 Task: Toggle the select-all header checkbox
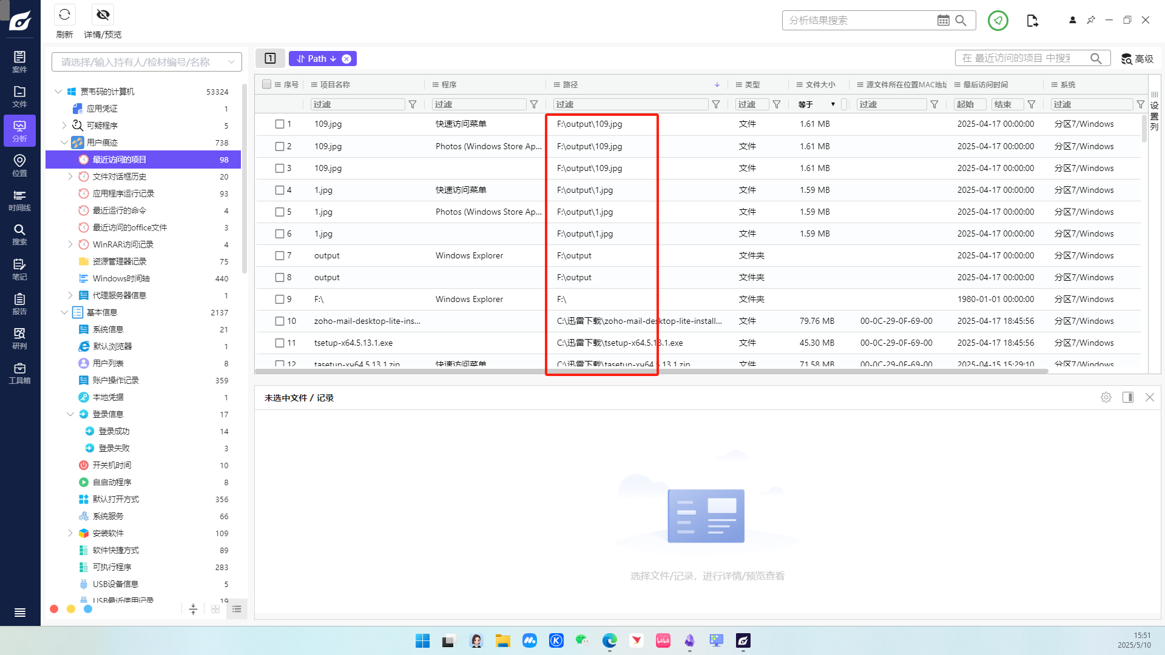pos(266,84)
